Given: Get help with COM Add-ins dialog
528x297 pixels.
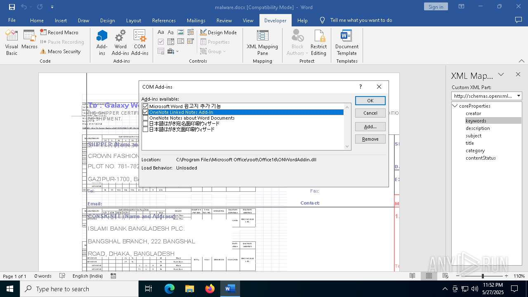Looking at the screenshot, I should (361, 87).
